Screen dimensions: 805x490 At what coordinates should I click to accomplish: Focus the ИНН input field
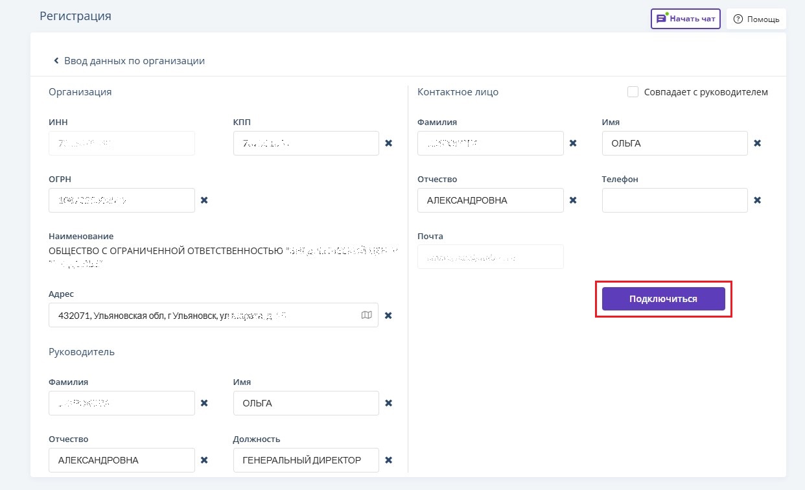pos(122,143)
